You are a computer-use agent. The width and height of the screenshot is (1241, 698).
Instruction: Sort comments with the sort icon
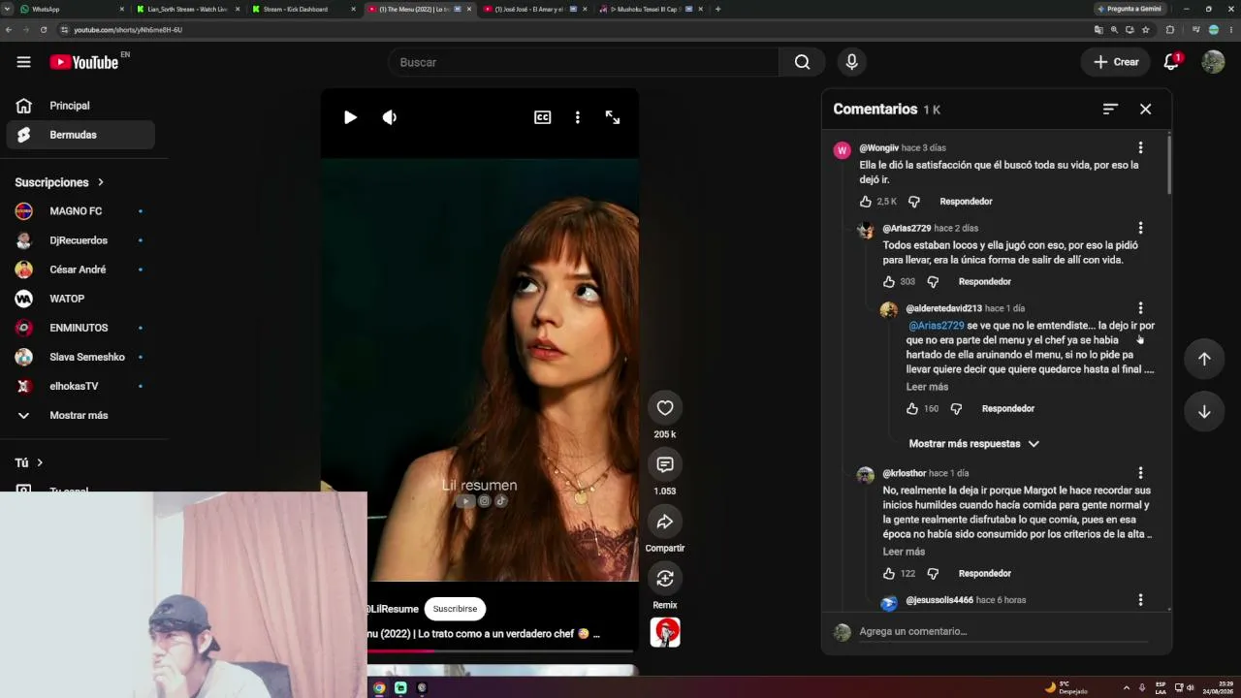(x=1110, y=109)
